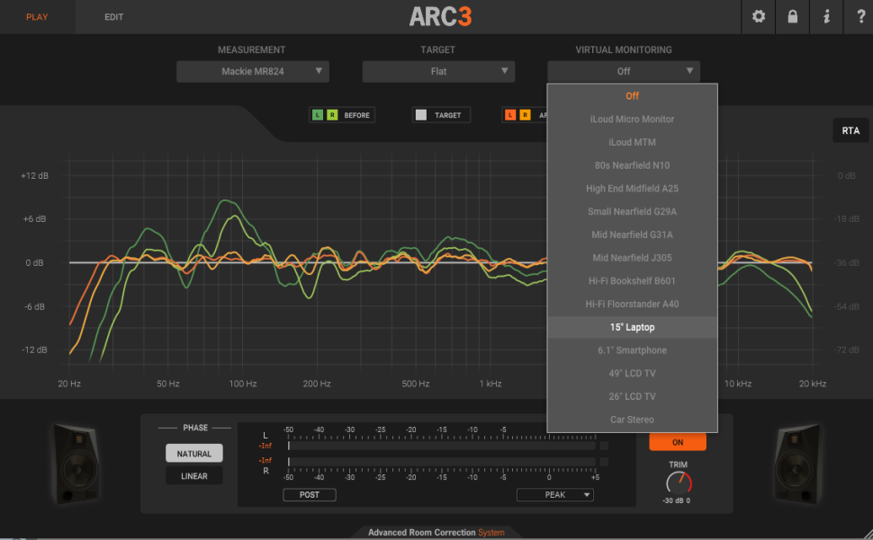Image resolution: width=873 pixels, height=540 pixels.
Task: Click the left channel clip indicator
Action: (604, 446)
